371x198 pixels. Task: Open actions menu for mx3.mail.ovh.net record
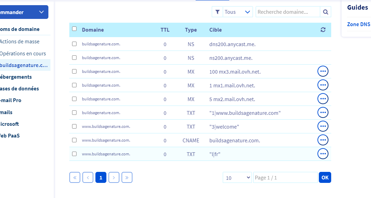pyautogui.click(x=323, y=71)
